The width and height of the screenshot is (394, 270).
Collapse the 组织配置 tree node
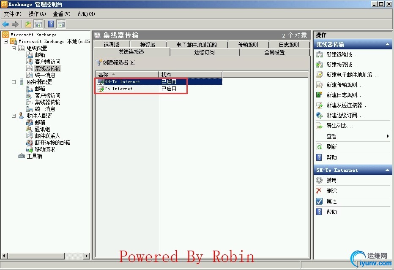(14, 48)
